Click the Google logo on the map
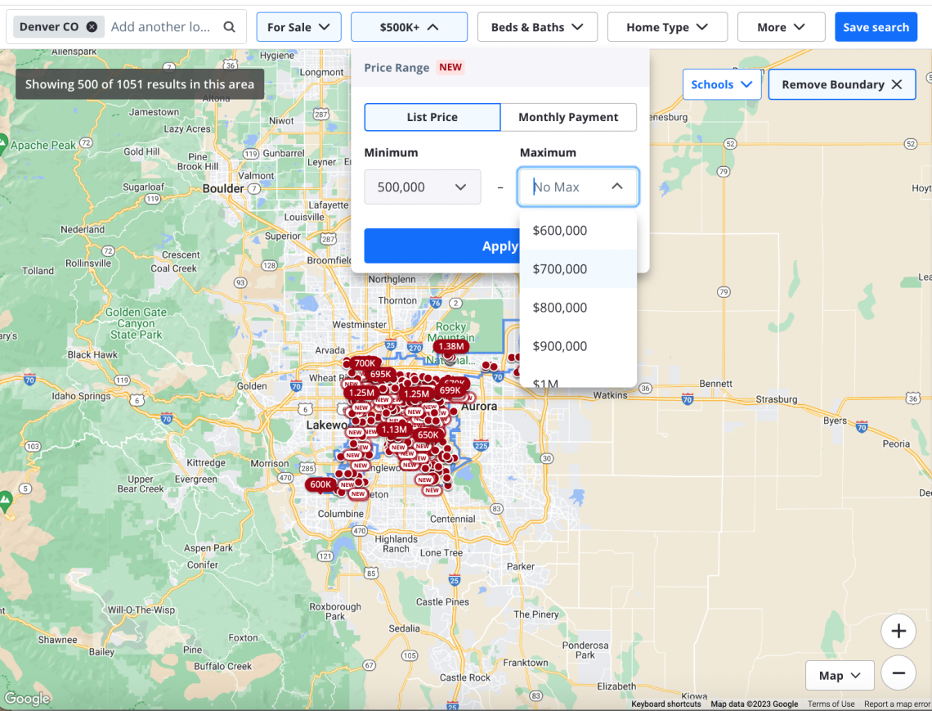Screen dimensions: 932x711 pyautogui.click(x=27, y=698)
